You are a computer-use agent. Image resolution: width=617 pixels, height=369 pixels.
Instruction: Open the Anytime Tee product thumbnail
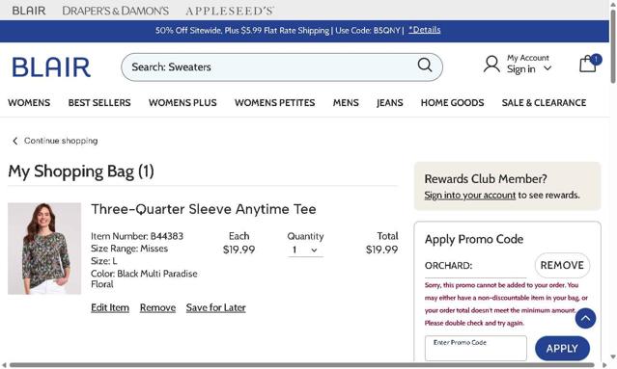[44, 249]
